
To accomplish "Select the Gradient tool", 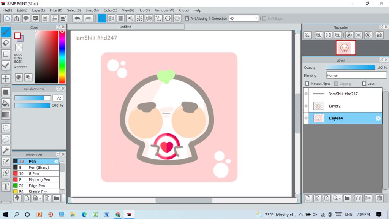I will 6,115.
